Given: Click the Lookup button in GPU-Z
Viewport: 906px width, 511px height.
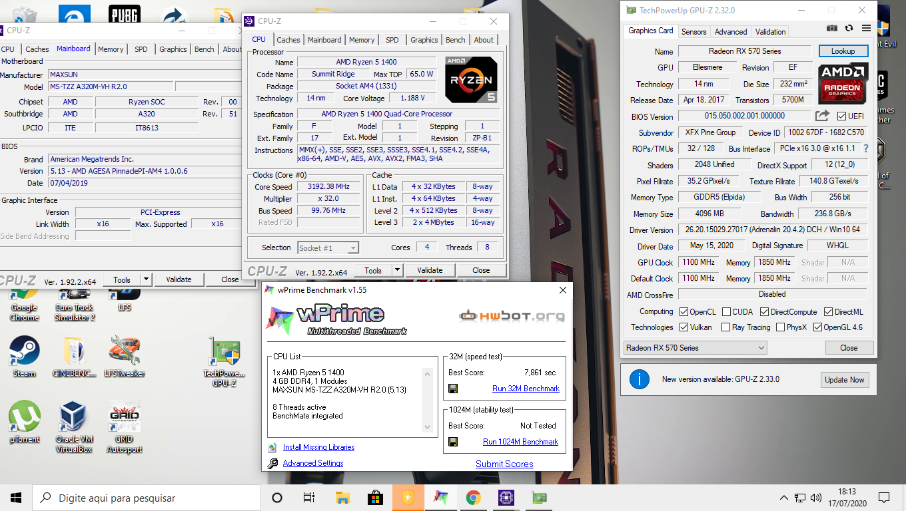Looking at the screenshot, I should tap(843, 51).
